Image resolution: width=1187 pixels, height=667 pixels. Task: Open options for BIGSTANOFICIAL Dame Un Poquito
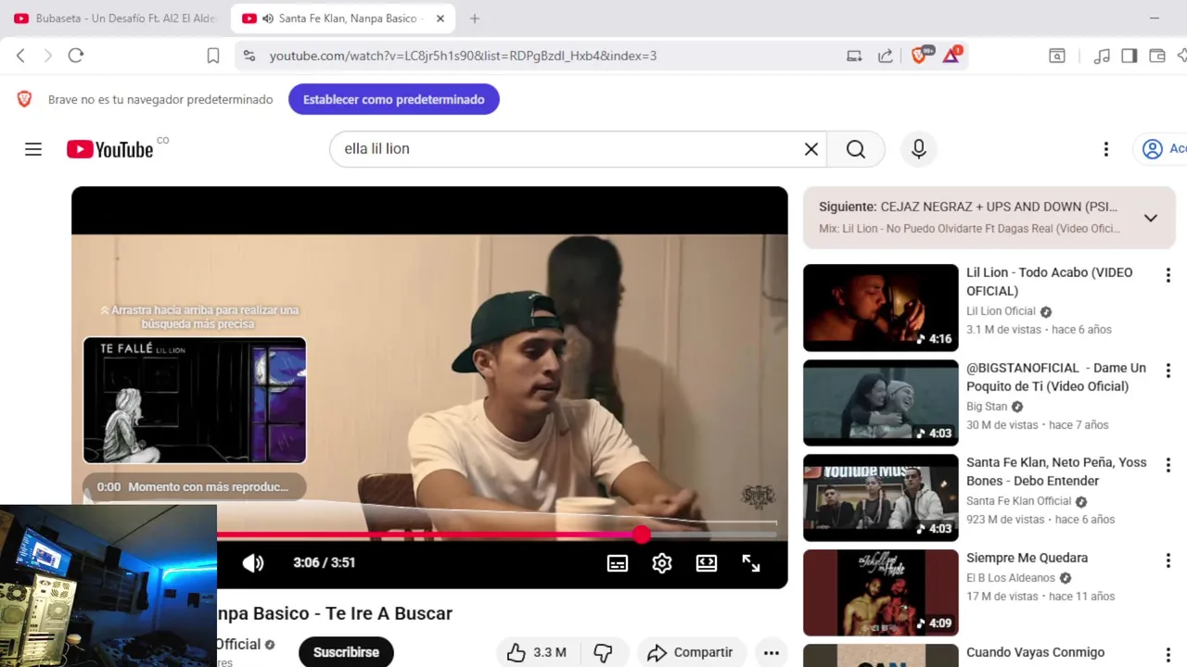tap(1168, 371)
